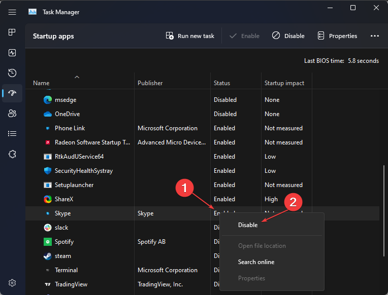Select the steam row name

[x=63, y=256]
